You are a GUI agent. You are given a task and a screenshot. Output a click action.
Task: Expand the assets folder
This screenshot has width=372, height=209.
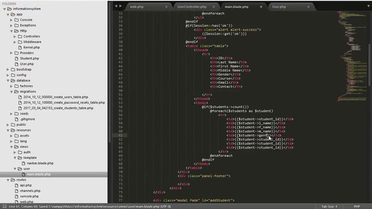(12, 136)
